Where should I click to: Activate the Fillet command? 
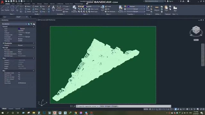pos(43,9)
